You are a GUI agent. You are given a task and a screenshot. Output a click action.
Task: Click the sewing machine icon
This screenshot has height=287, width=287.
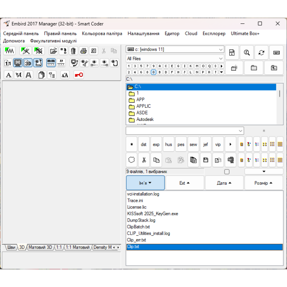pyautogui.click(x=93, y=51)
